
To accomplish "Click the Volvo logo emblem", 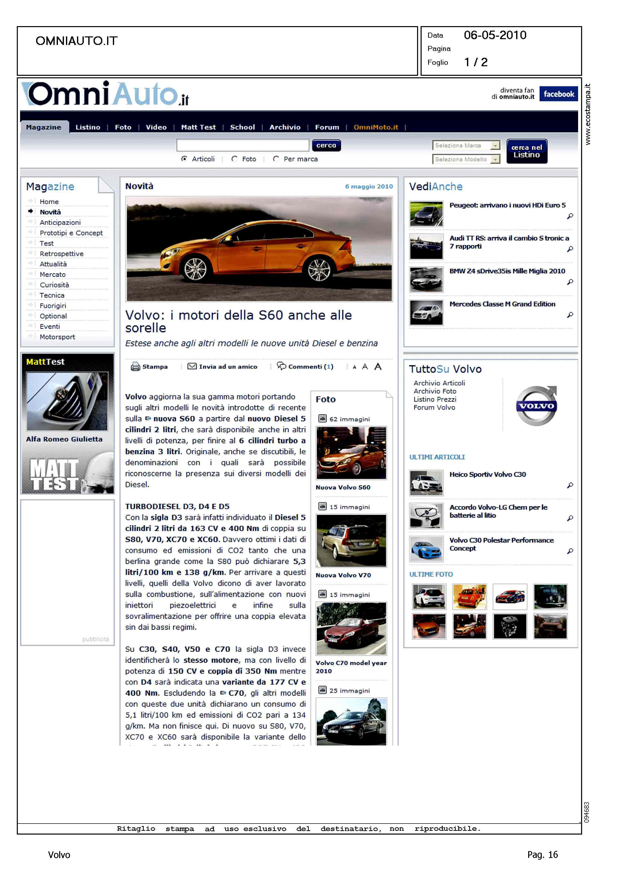I will click(x=536, y=406).
